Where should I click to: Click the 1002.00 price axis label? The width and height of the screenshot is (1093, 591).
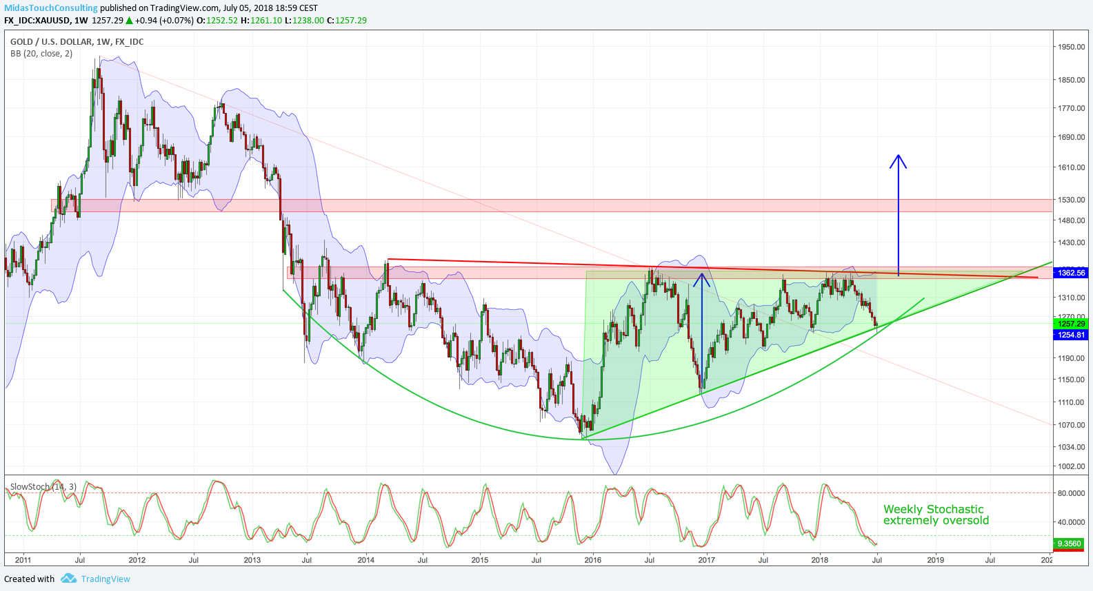1071,466
